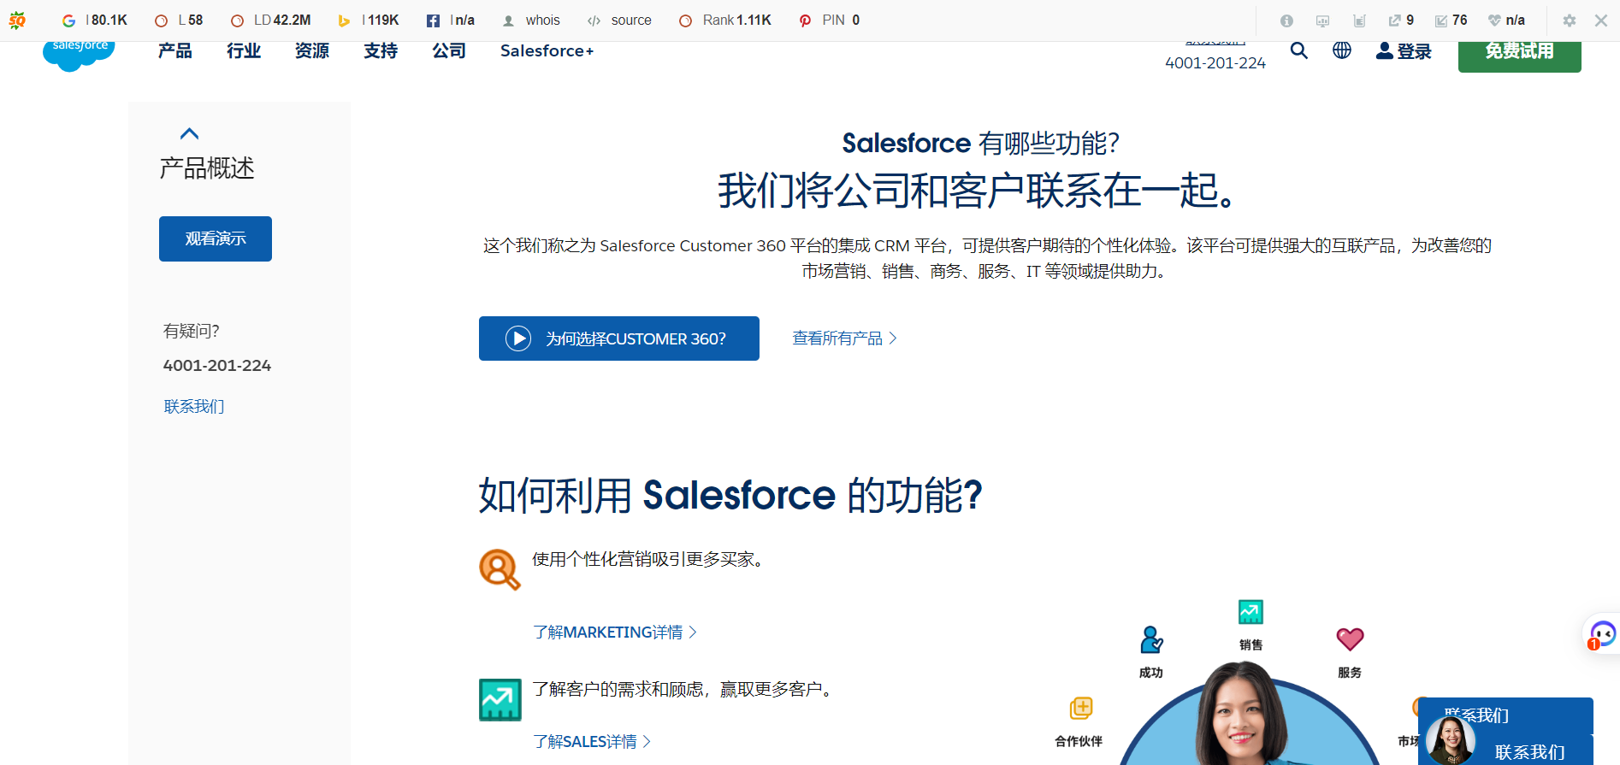This screenshot has height=765, width=1620.
Task: Click the header phone number 4001-201-224 beside search
Action: click(x=1215, y=63)
